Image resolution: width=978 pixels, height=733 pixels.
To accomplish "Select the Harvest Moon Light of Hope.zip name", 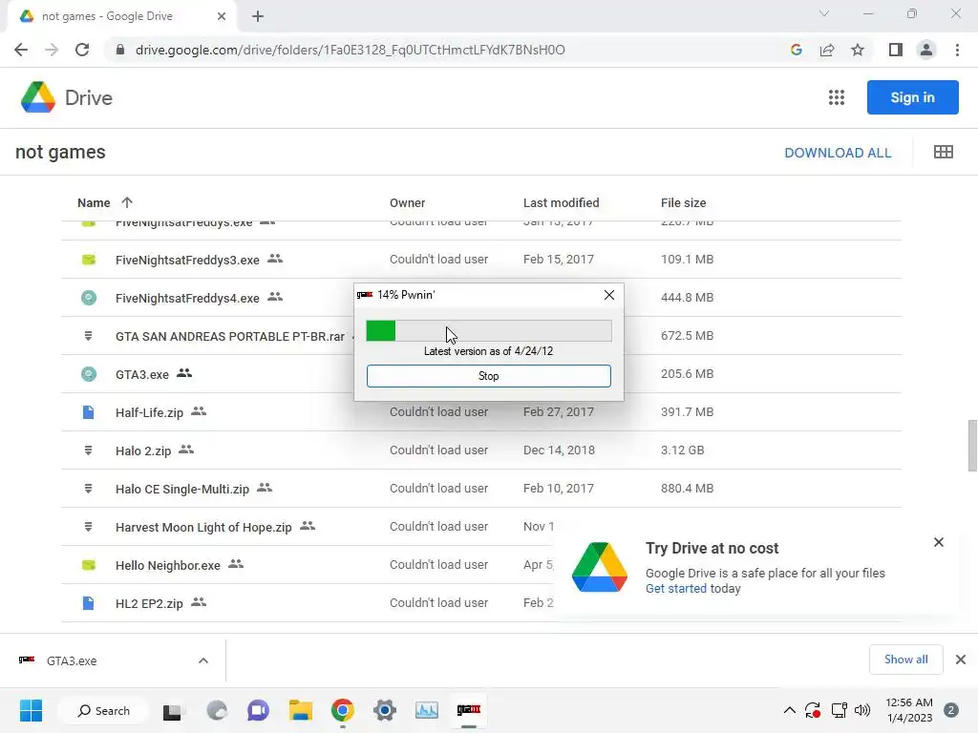I will (x=203, y=527).
